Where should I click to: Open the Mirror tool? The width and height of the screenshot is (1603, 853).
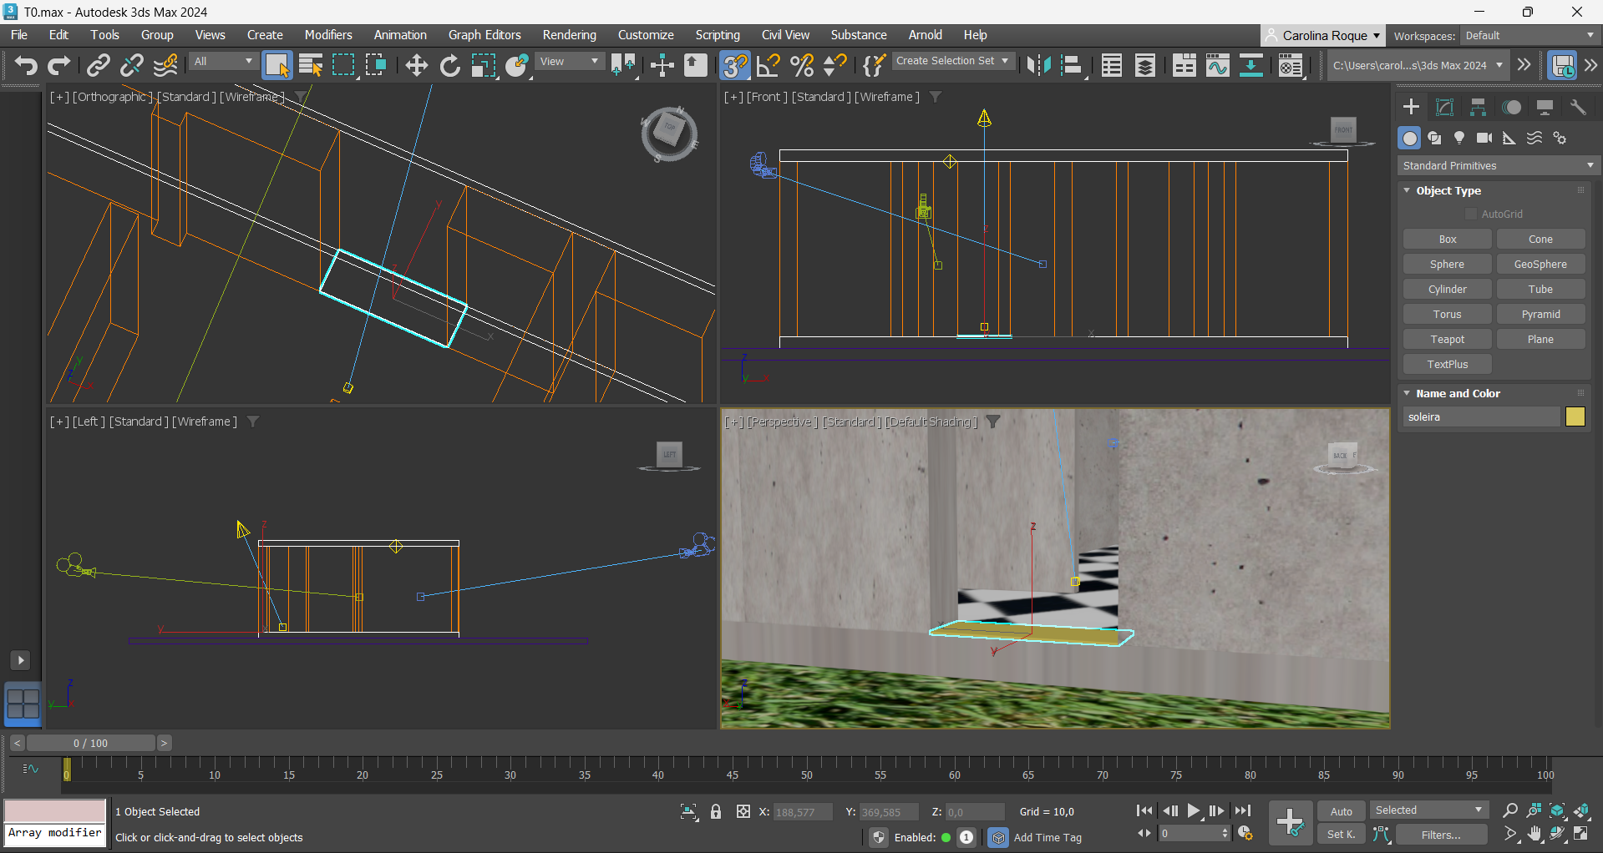coord(1038,65)
